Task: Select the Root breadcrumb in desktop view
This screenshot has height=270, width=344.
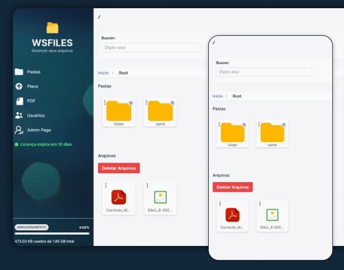Action: [x=123, y=73]
